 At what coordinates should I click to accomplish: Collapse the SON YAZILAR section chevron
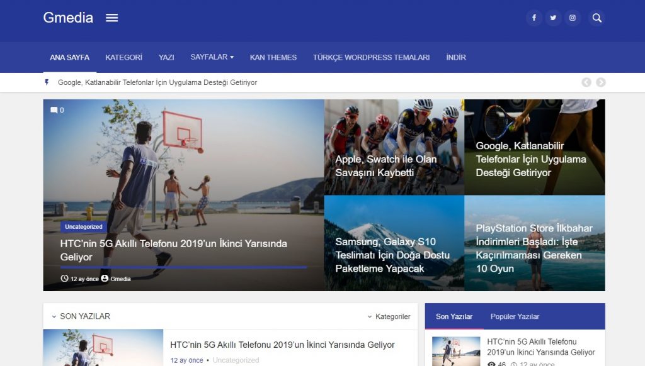click(53, 317)
